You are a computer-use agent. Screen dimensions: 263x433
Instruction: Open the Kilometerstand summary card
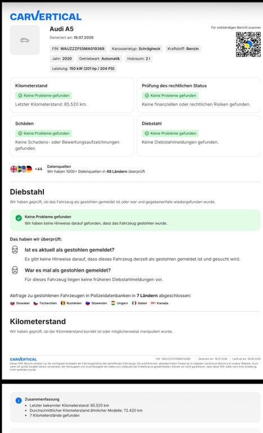[x=72, y=95]
